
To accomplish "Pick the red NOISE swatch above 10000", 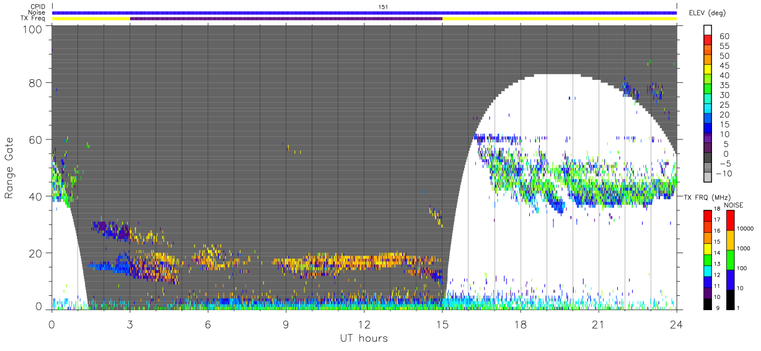I will (x=731, y=220).
